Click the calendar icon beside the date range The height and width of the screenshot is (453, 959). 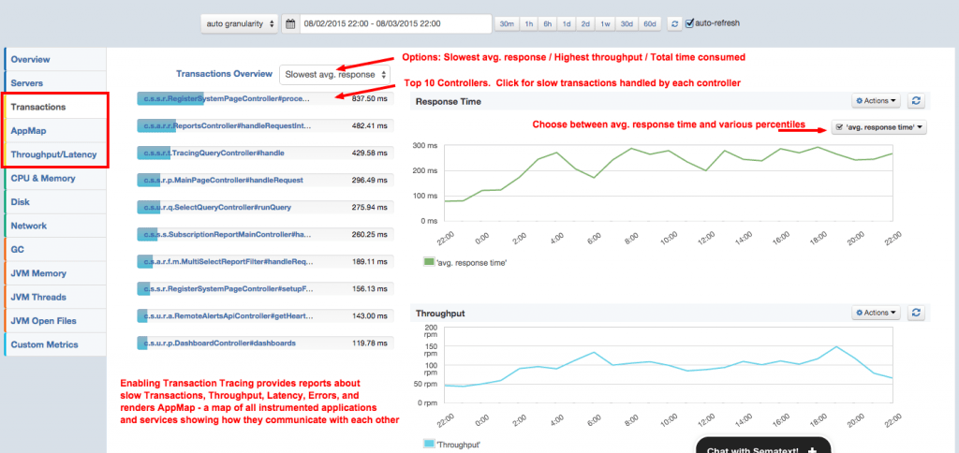[291, 22]
